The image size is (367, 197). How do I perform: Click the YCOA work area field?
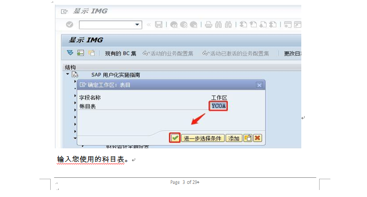coord(218,106)
